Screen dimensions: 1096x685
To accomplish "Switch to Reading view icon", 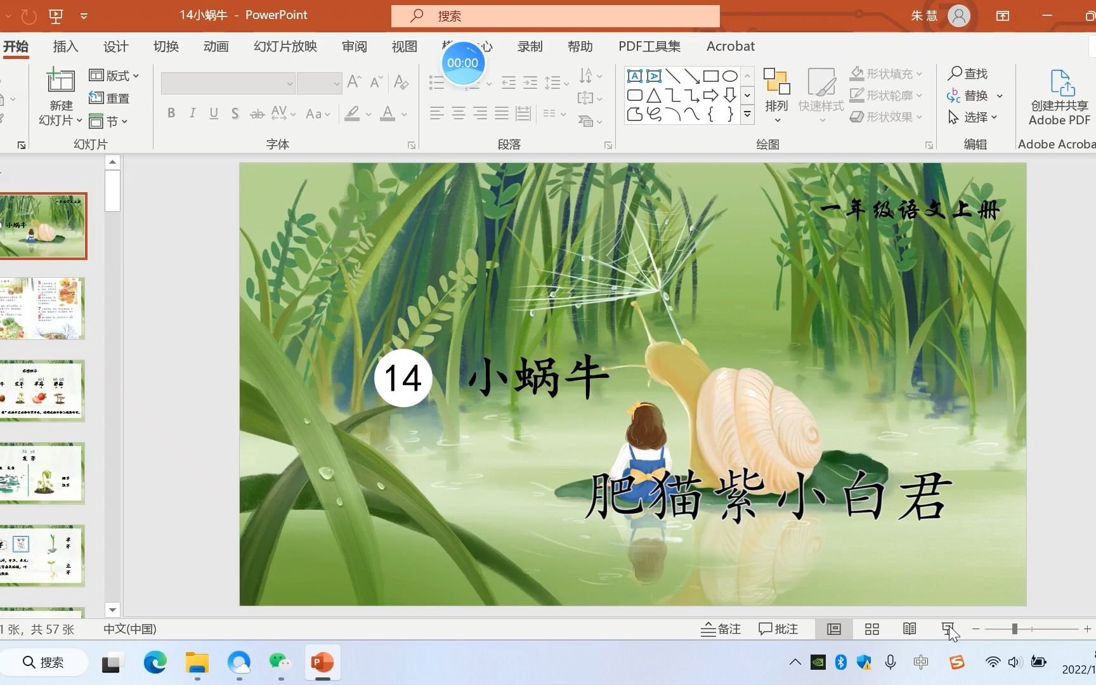I will click(x=910, y=629).
